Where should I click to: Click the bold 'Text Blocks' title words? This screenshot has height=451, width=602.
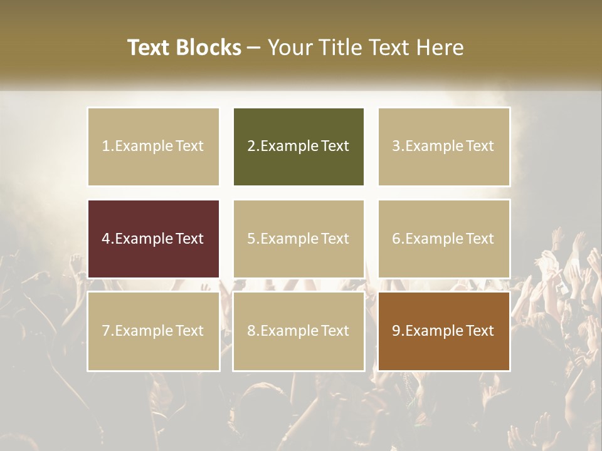coord(184,48)
